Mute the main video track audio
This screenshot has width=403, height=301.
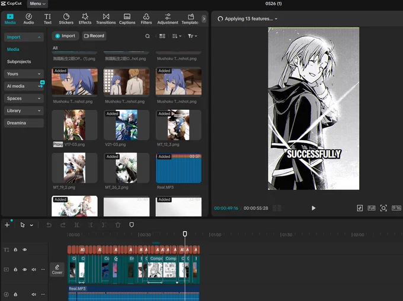pyautogui.click(x=34, y=270)
